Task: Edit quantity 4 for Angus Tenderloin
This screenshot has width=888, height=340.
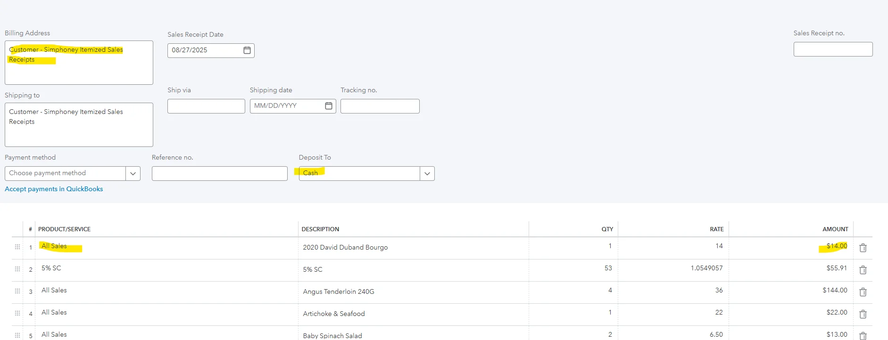Action: pyautogui.click(x=573, y=292)
